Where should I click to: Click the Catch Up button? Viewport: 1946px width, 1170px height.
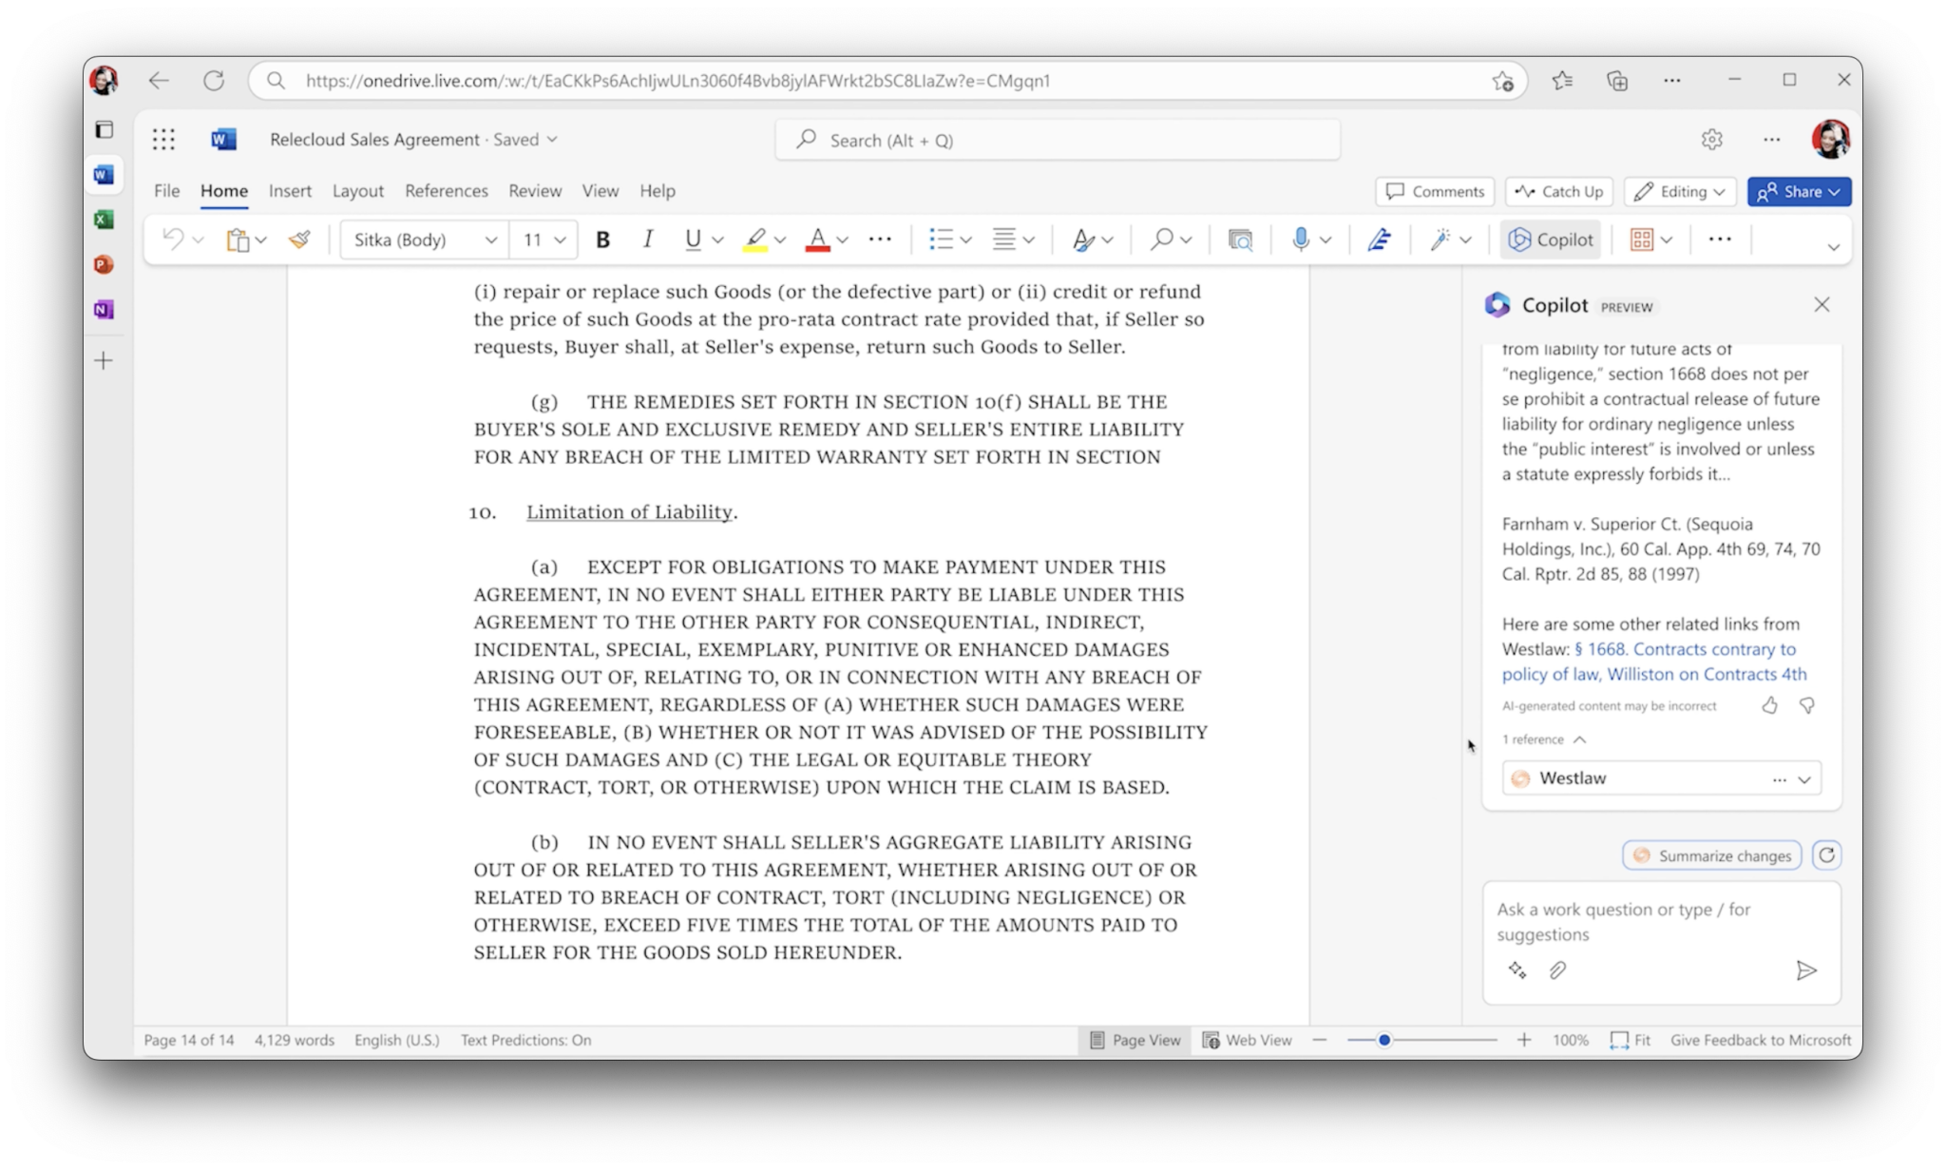coord(1559,191)
